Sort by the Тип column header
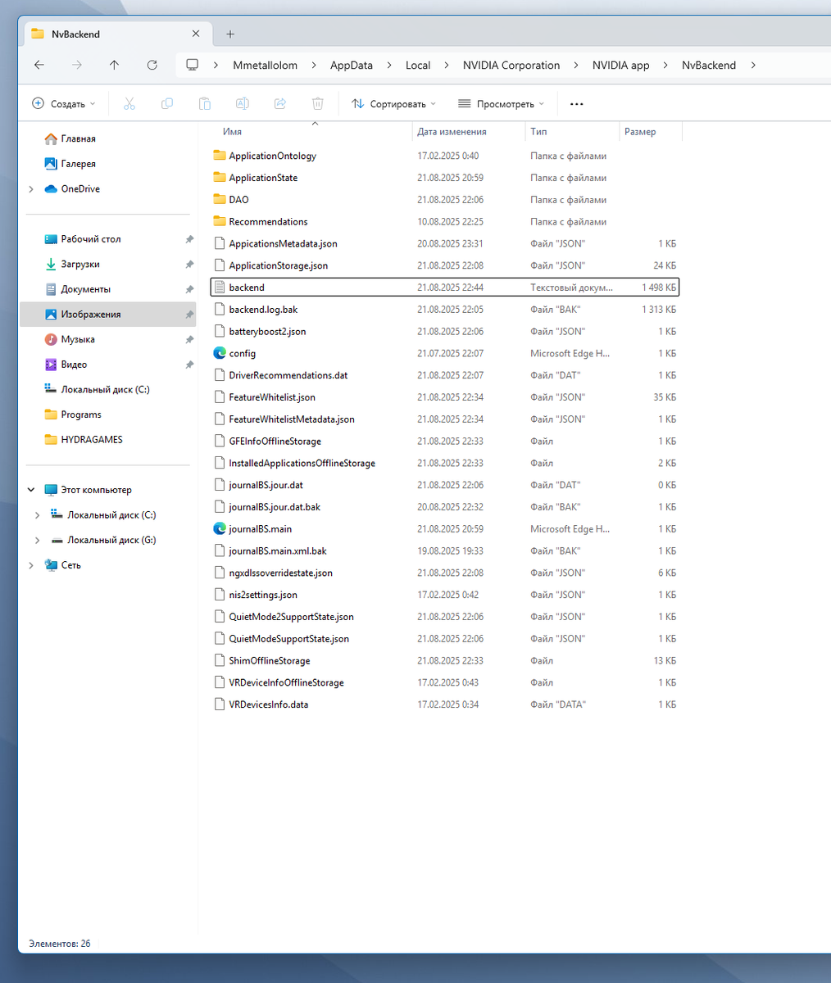The image size is (831, 983). coord(572,132)
